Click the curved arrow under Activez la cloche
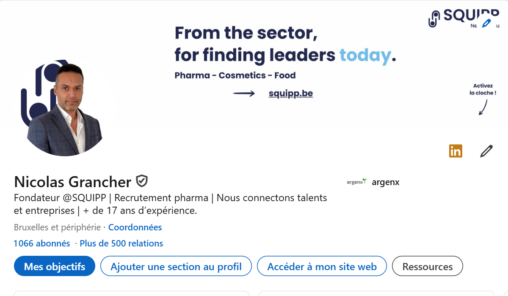This screenshot has width=508, height=296. coord(483,107)
